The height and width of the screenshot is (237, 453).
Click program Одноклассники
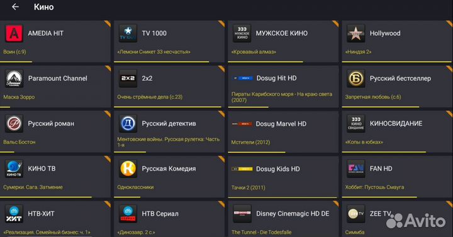click(x=135, y=187)
